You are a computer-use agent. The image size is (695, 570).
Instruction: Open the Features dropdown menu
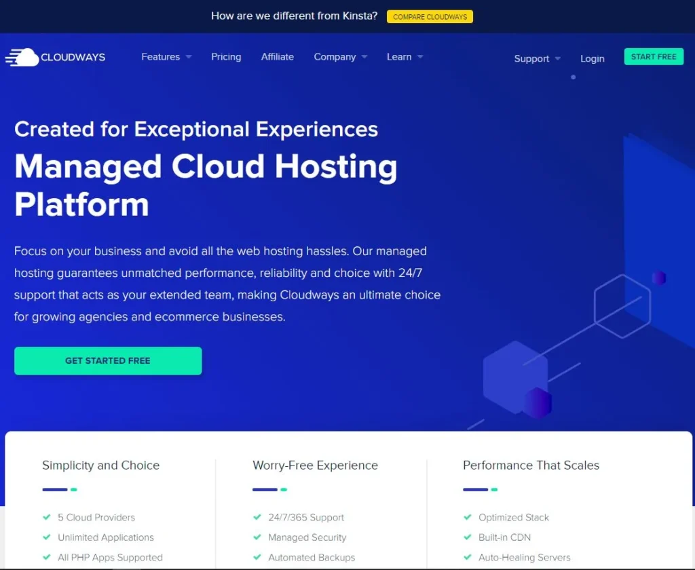tap(166, 57)
